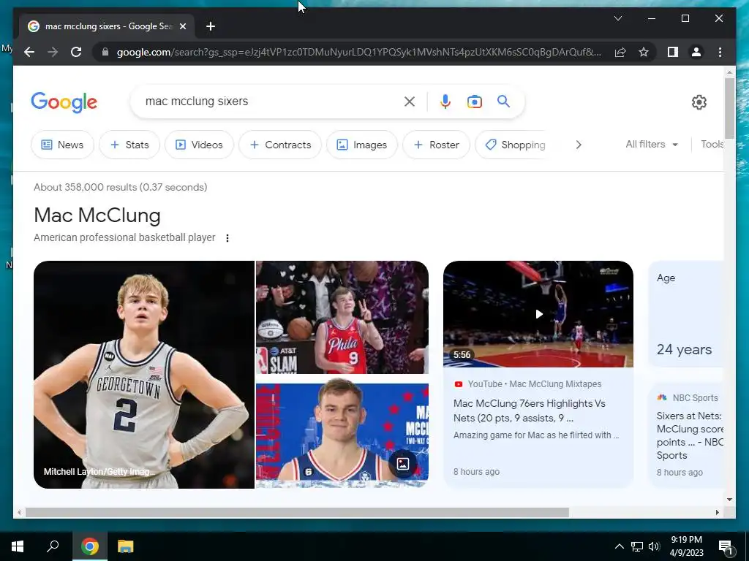This screenshot has width=749, height=561.
Task: Open more options beside player description
Action: point(227,237)
